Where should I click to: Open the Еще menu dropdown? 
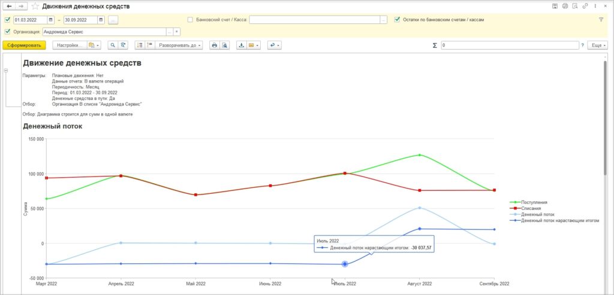[597, 45]
